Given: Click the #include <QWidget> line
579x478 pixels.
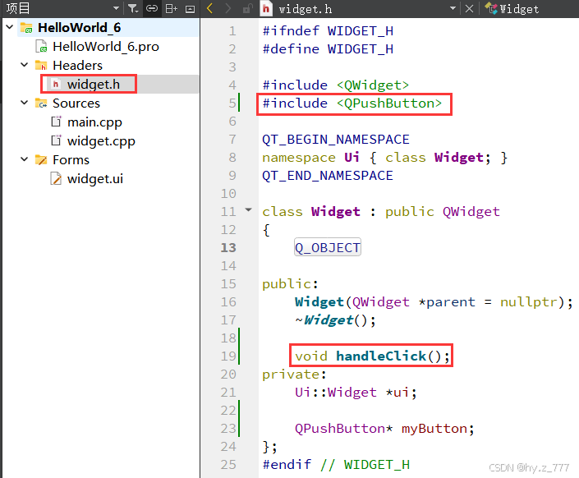Looking at the screenshot, I should tap(336, 85).
